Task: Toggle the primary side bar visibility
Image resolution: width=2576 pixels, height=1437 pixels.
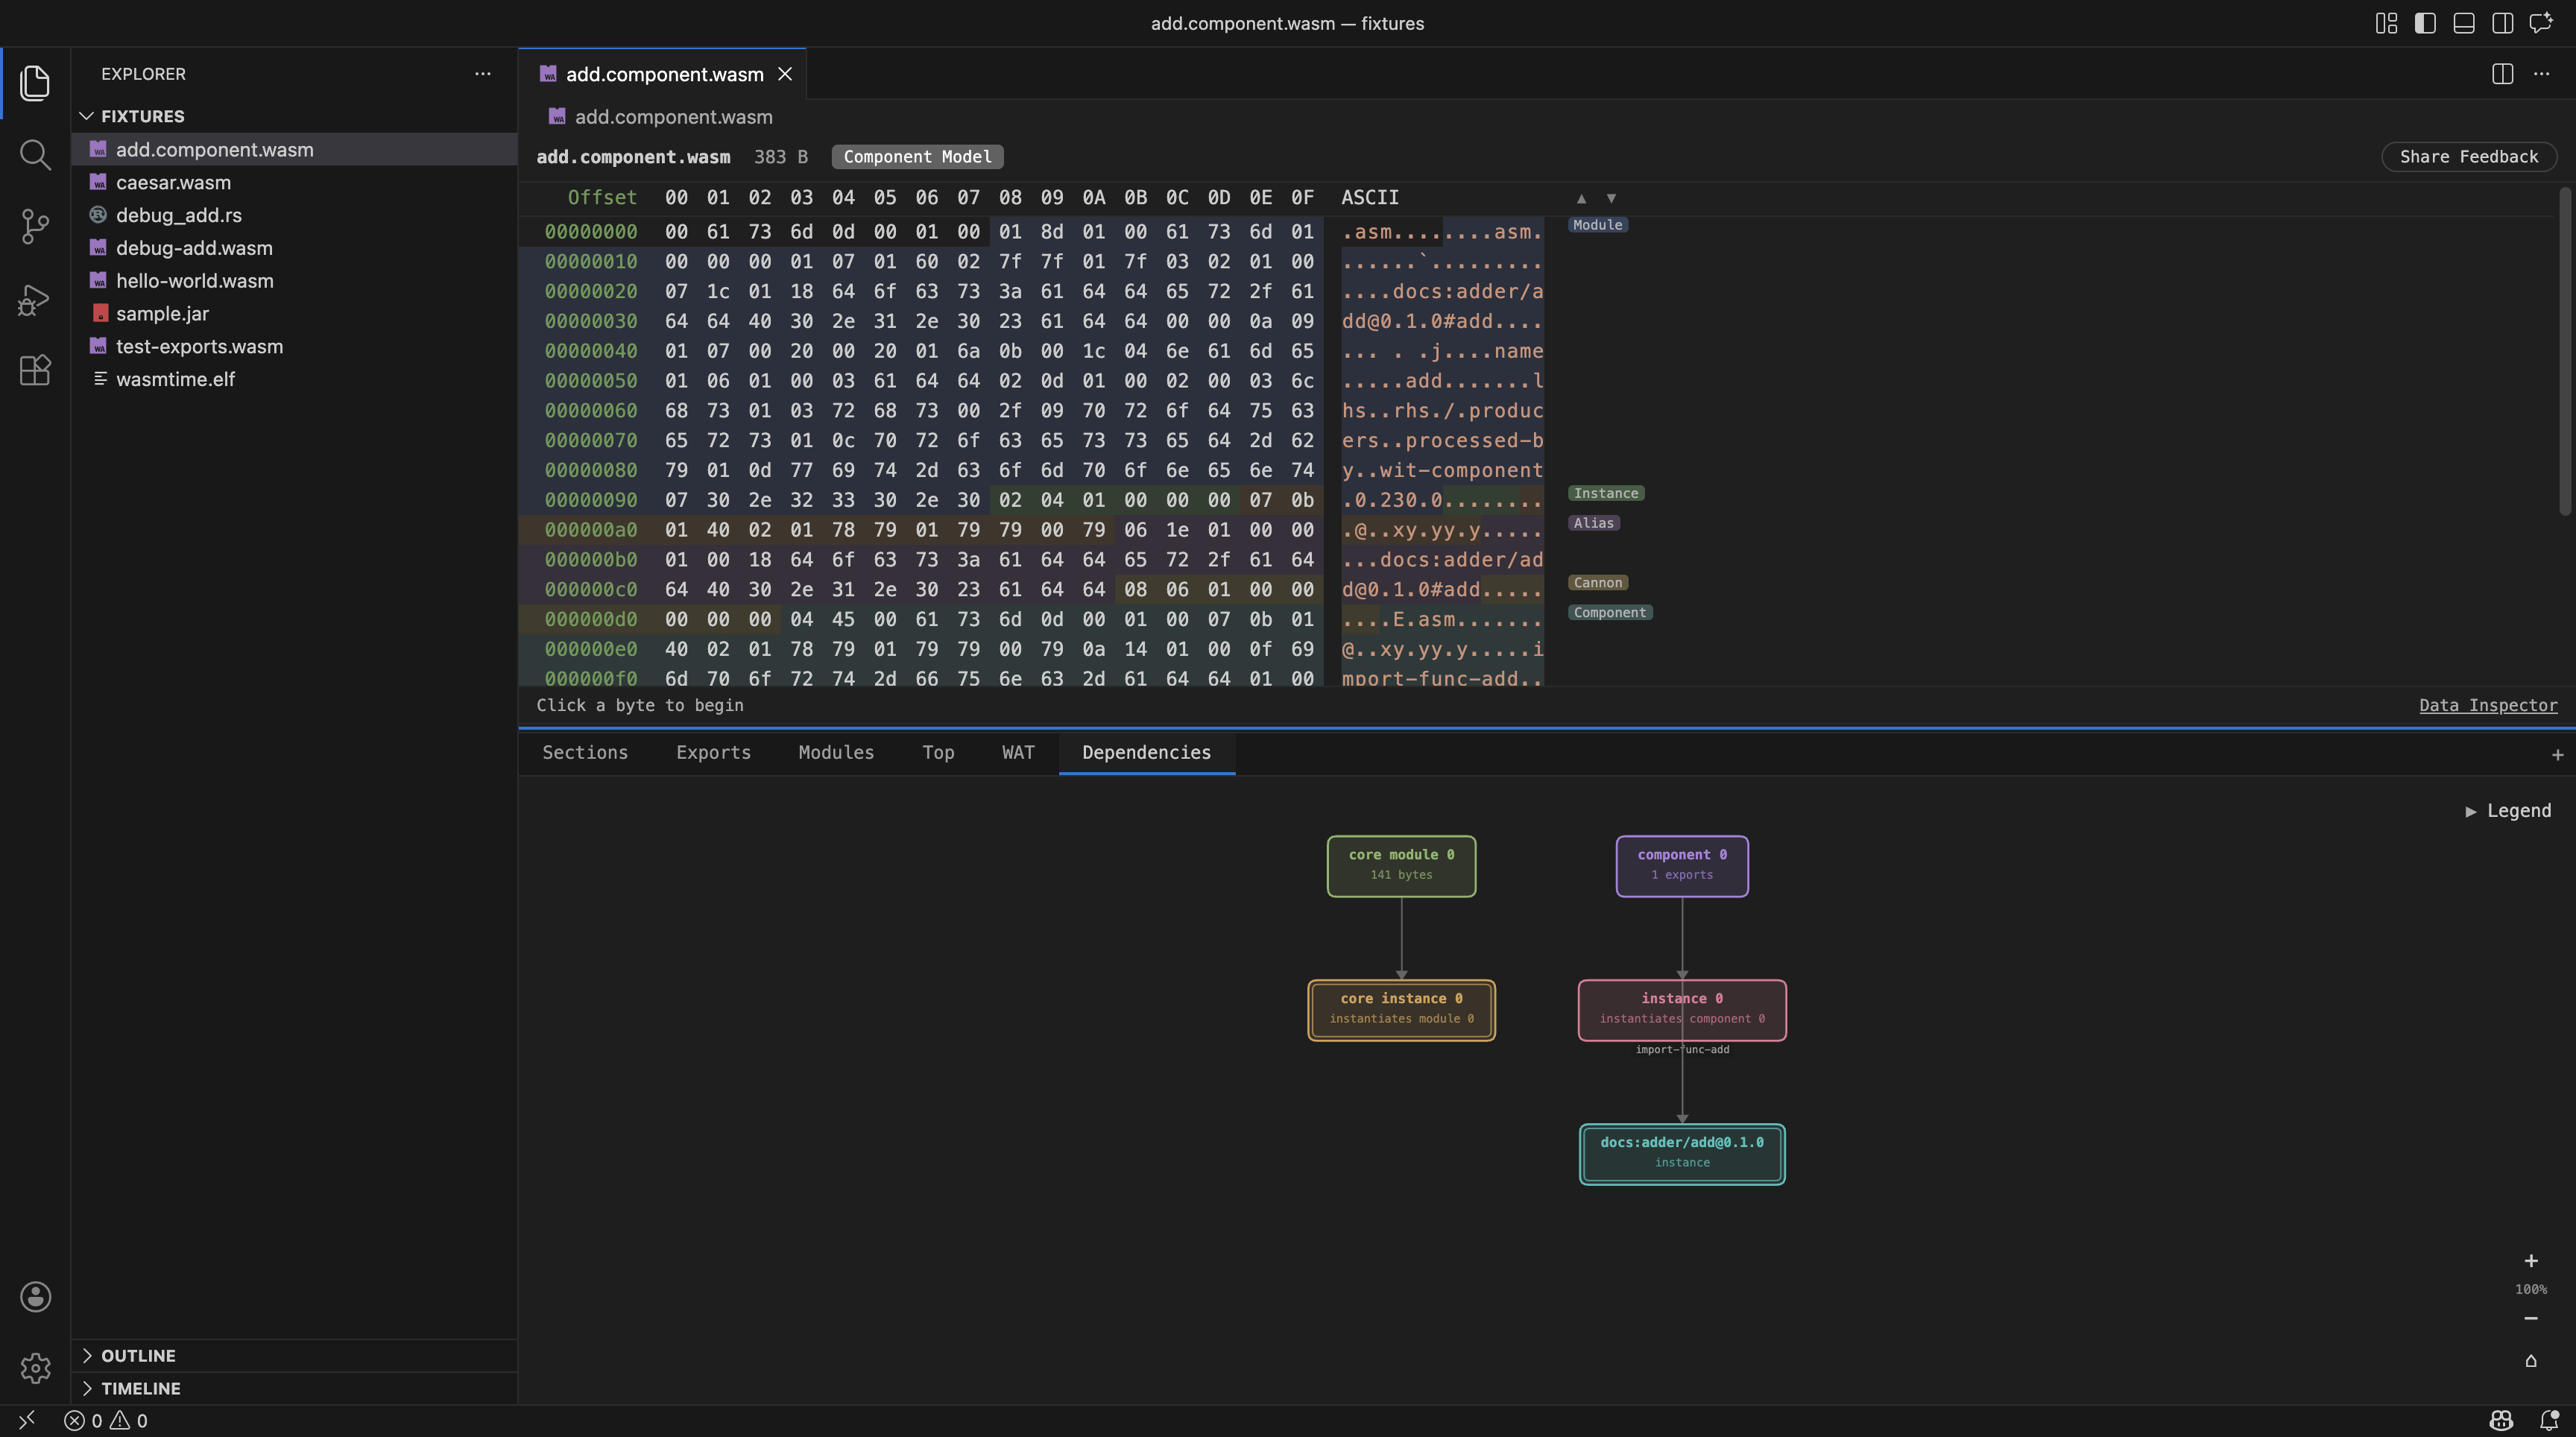Action: point(2425,23)
